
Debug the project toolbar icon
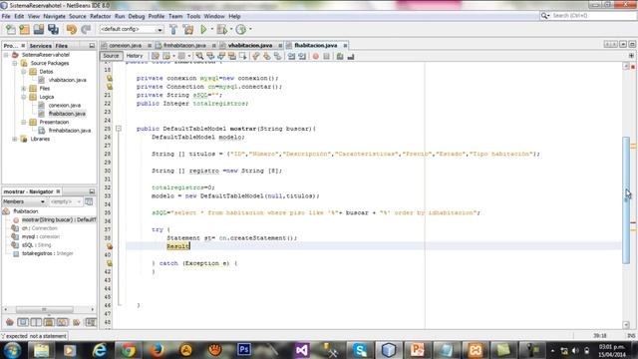pyautogui.click(x=222, y=29)
